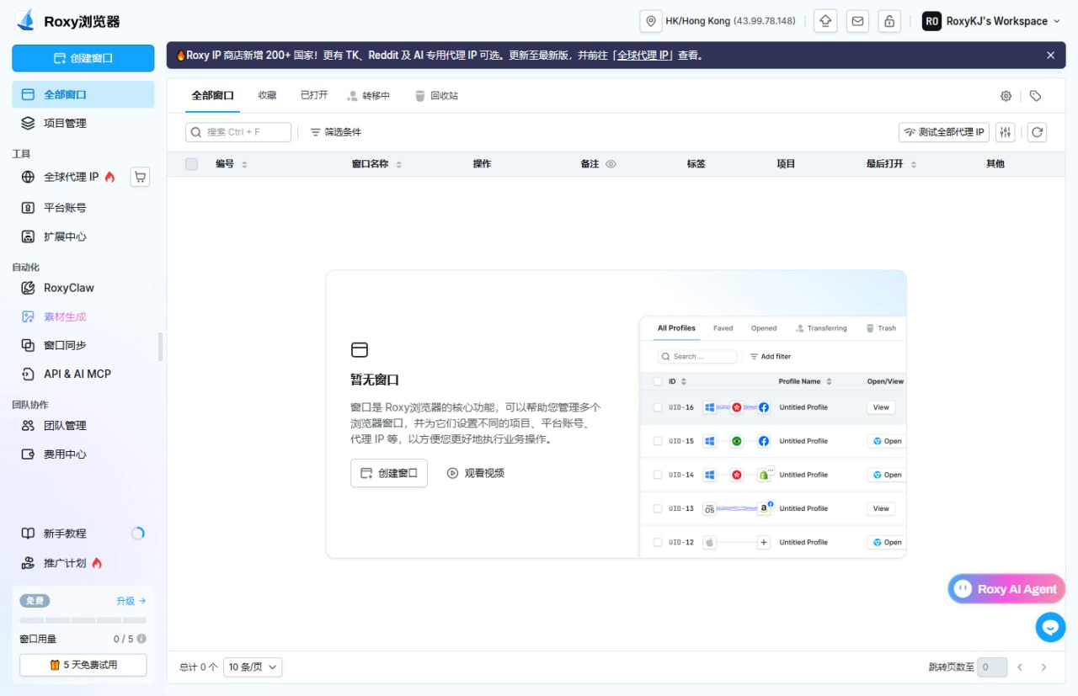1078x696 pixels.
Task: Click the Roxy browser sailboat logo
Action: pyautogui.click(x=25, y=21)
